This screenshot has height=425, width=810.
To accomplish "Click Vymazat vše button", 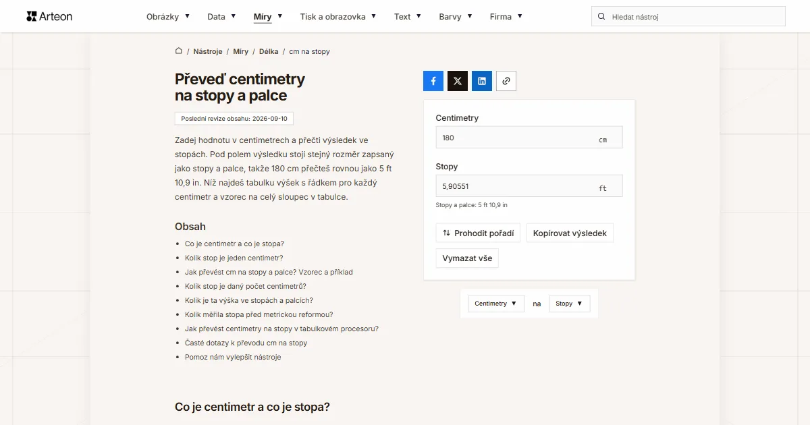I will (467, 258).
